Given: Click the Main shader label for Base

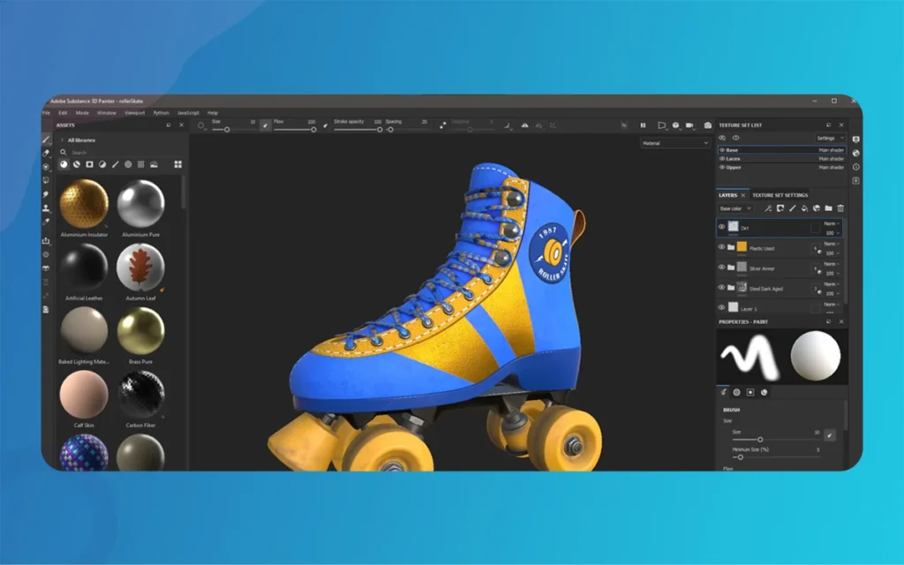Looking at the screenshot, I should click(x=832, y=151).
